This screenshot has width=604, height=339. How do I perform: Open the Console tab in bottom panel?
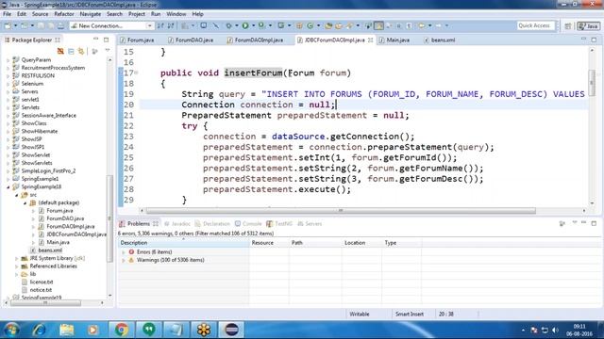(x=248, y=224)
